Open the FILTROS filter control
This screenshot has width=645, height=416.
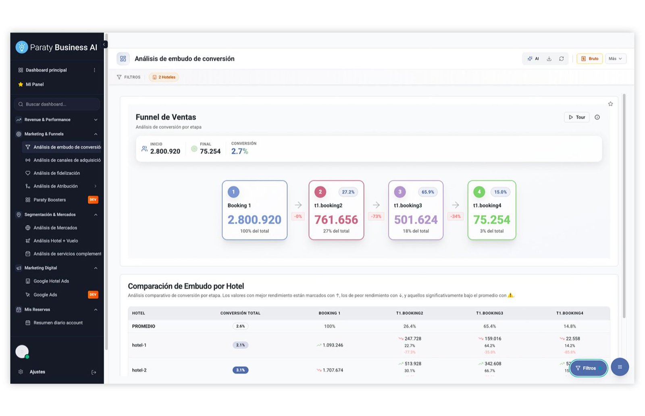pyautogui.click(x=129, y=77)
